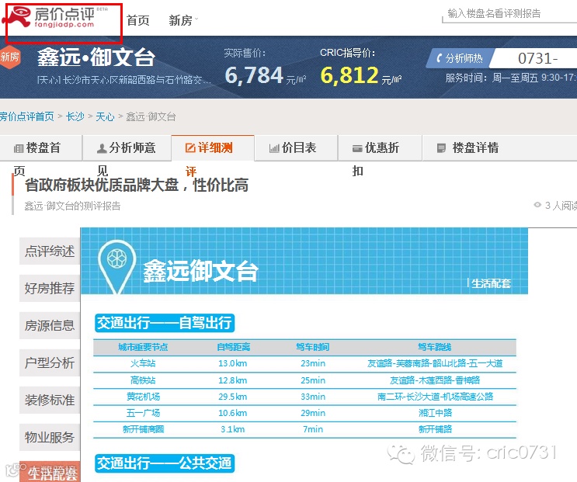This screenshot has width=577, height=482.
Task: Click the 6,784 actual price value
Action: 254,75
